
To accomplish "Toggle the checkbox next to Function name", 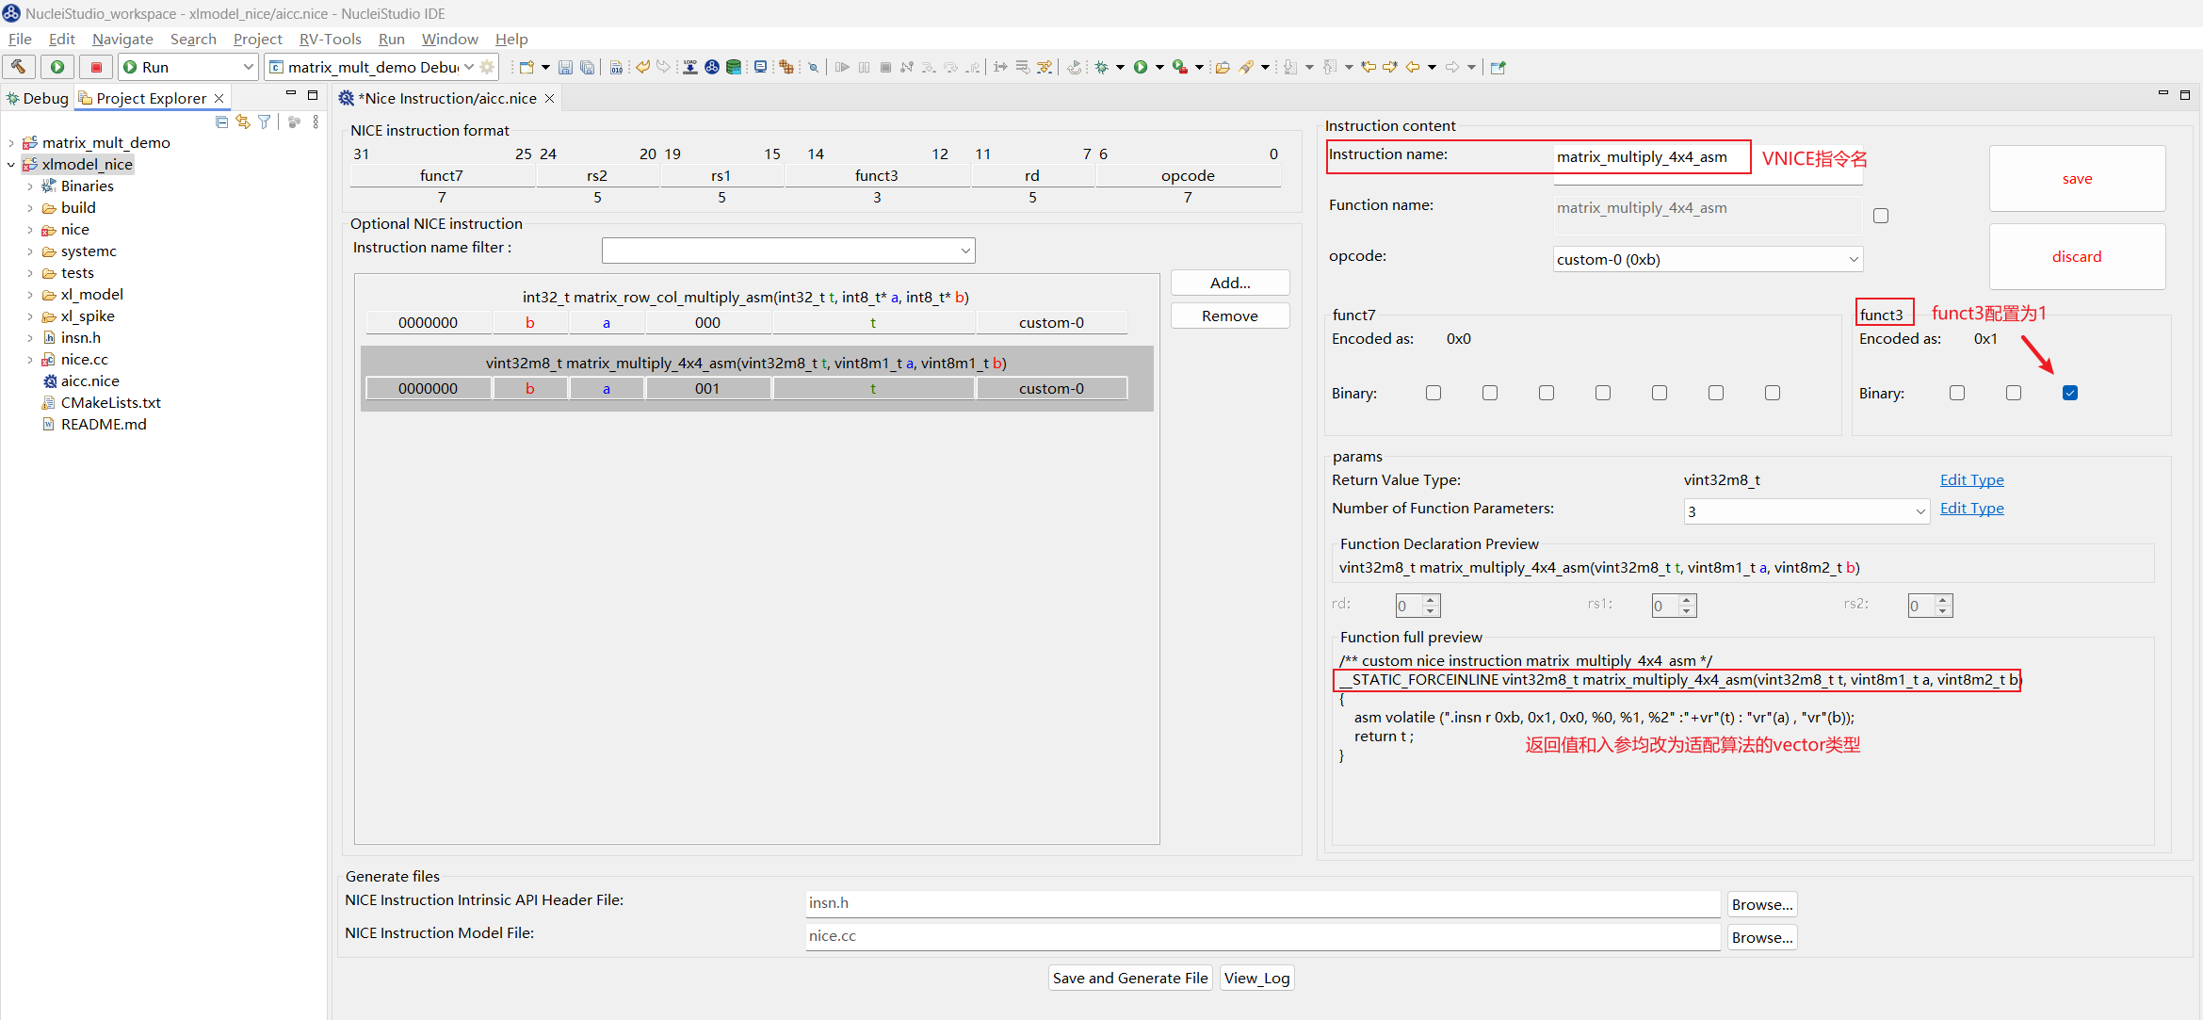I will 1881,216.
